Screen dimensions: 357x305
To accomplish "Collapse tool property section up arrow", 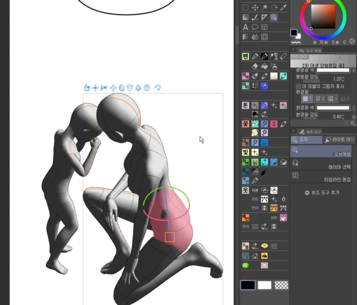I will [354, 71].
